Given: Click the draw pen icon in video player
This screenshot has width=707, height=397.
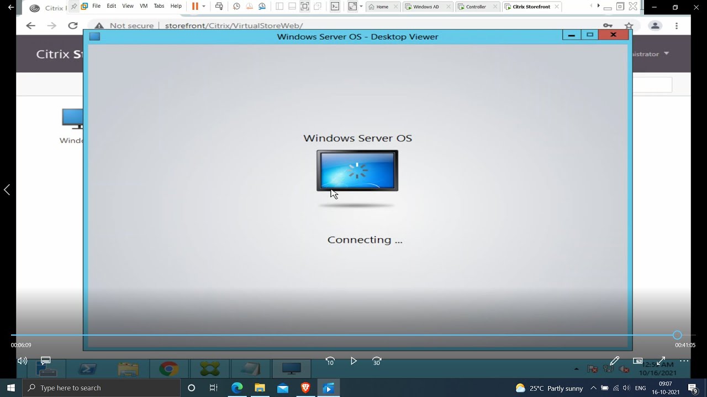Looking at the screenshot, I should (x=614, y=361).
